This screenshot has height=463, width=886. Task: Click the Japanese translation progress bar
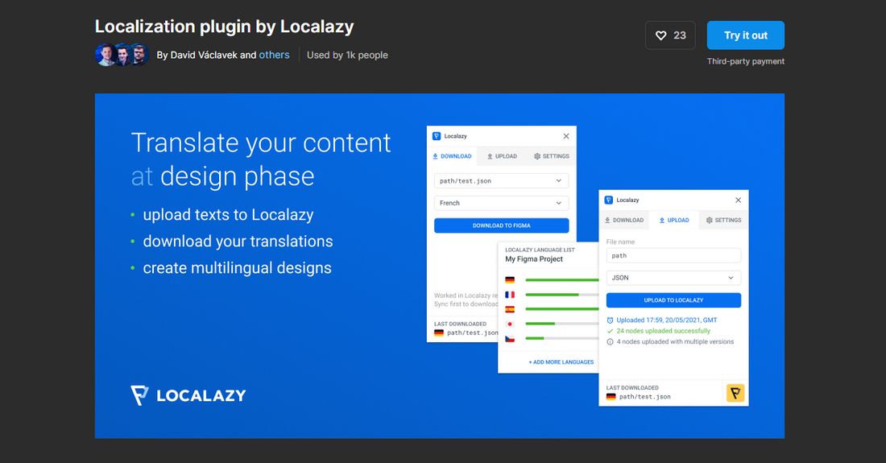562,324
